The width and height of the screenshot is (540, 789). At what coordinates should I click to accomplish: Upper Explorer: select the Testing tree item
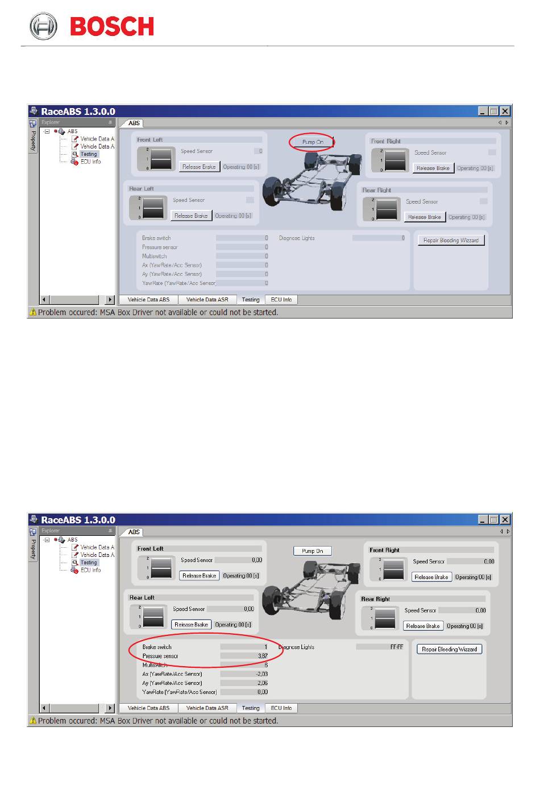[89, 154]
